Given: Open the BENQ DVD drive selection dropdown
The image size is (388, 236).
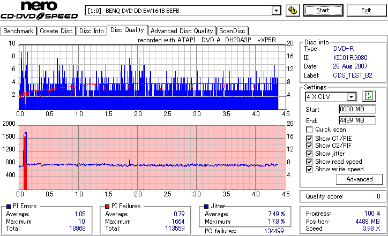Looking at the screenshot, I should (x=275, y=11).
